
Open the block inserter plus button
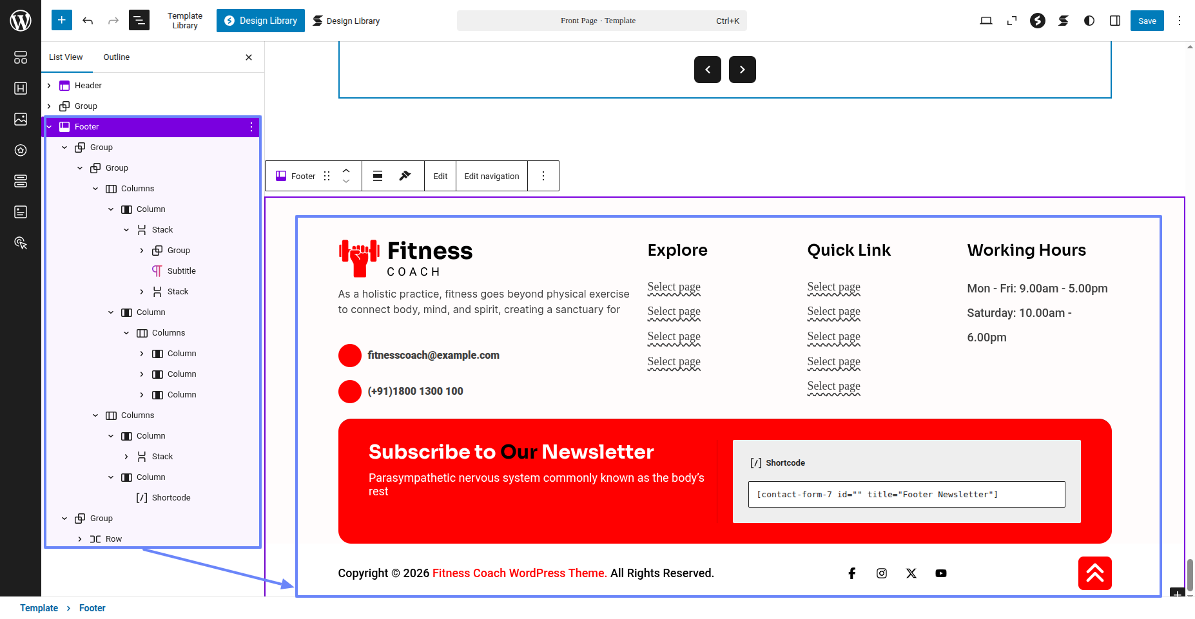[x=62, y=21]
